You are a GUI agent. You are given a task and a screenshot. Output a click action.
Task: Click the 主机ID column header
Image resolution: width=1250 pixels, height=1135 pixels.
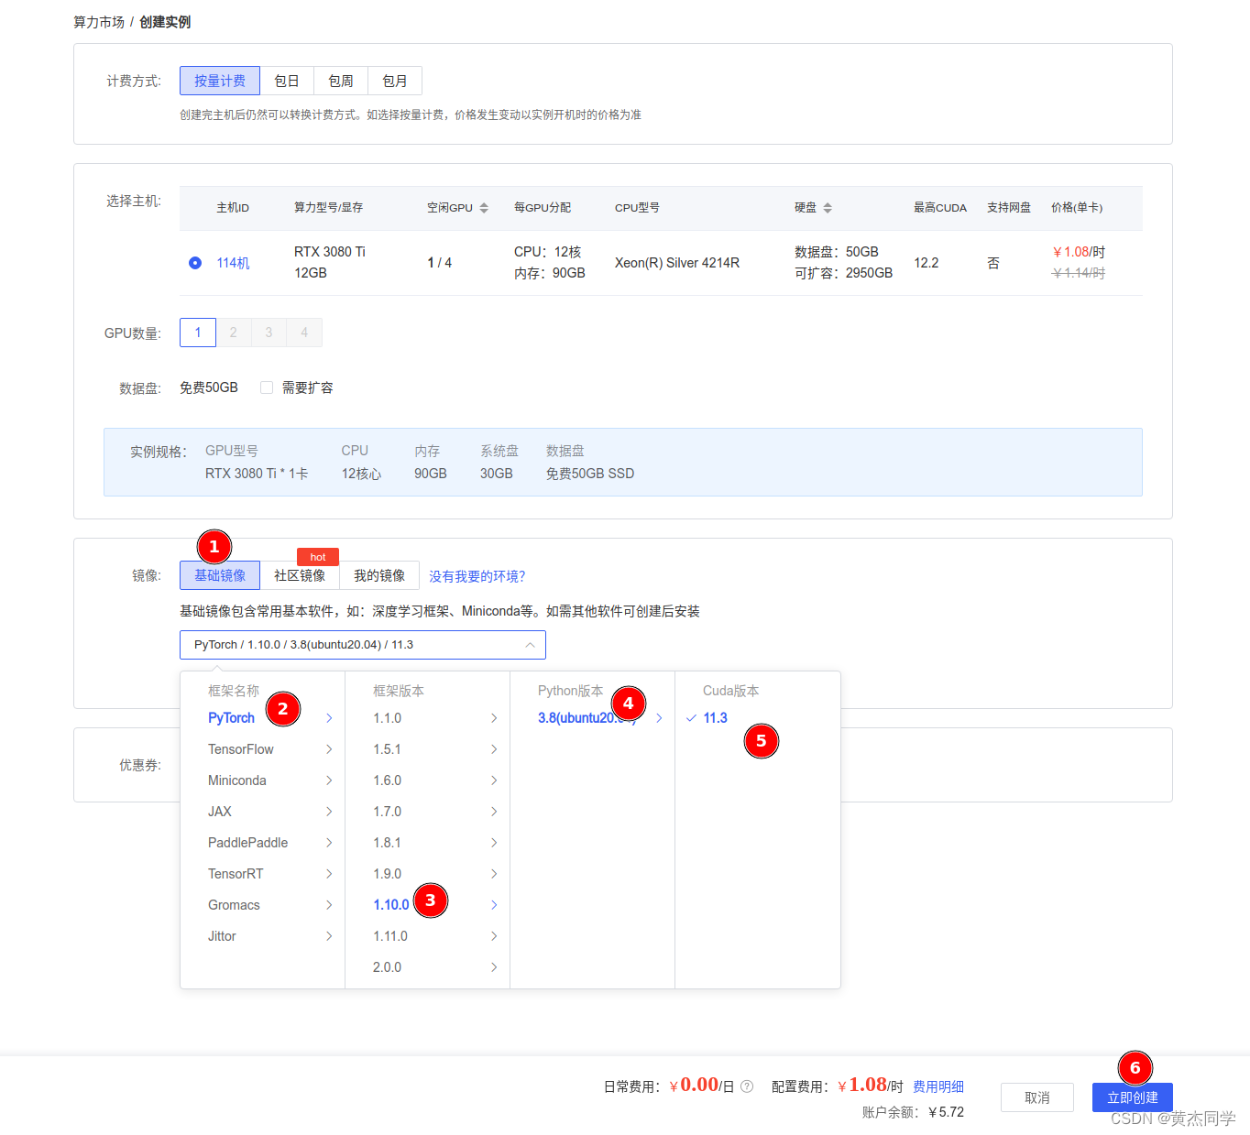233,208
